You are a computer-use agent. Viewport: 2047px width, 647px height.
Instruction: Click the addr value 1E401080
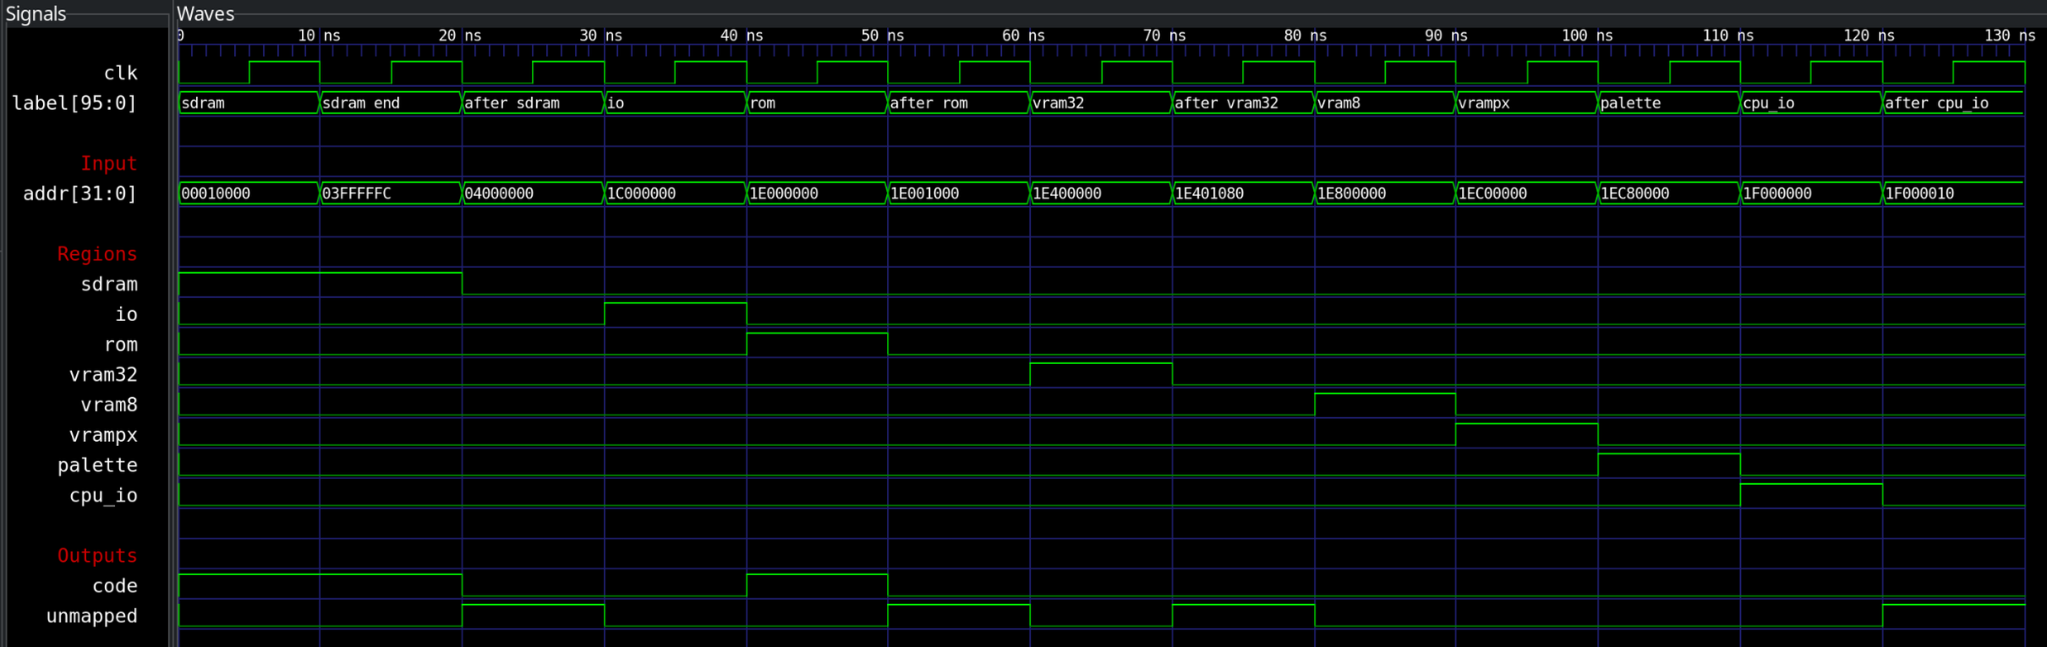pyautogui.click(x=1209, y=193)
